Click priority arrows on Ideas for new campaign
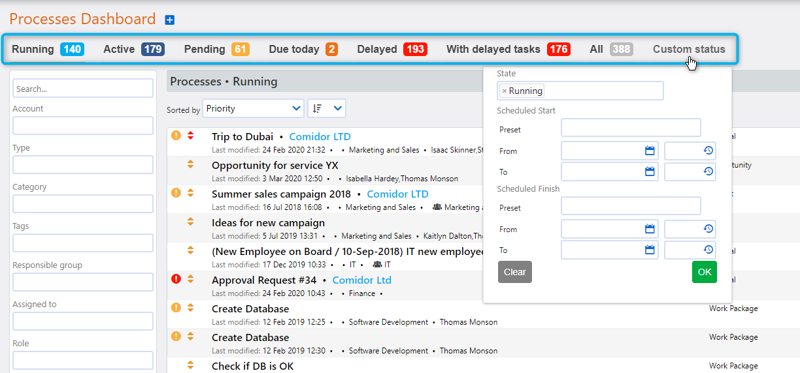 click(x=190, y=222)
